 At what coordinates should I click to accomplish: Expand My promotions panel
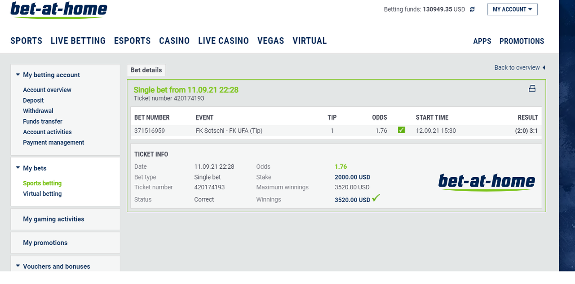click(65, 243)
